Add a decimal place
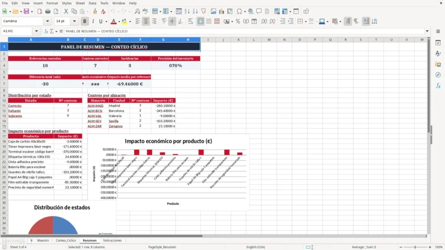 tap(264, 21)
